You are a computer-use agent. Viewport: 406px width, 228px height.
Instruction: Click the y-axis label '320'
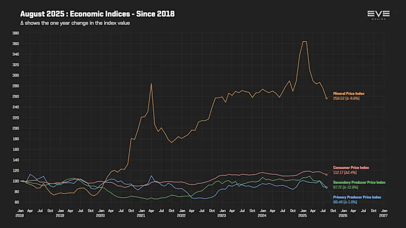tap(16, 65)
